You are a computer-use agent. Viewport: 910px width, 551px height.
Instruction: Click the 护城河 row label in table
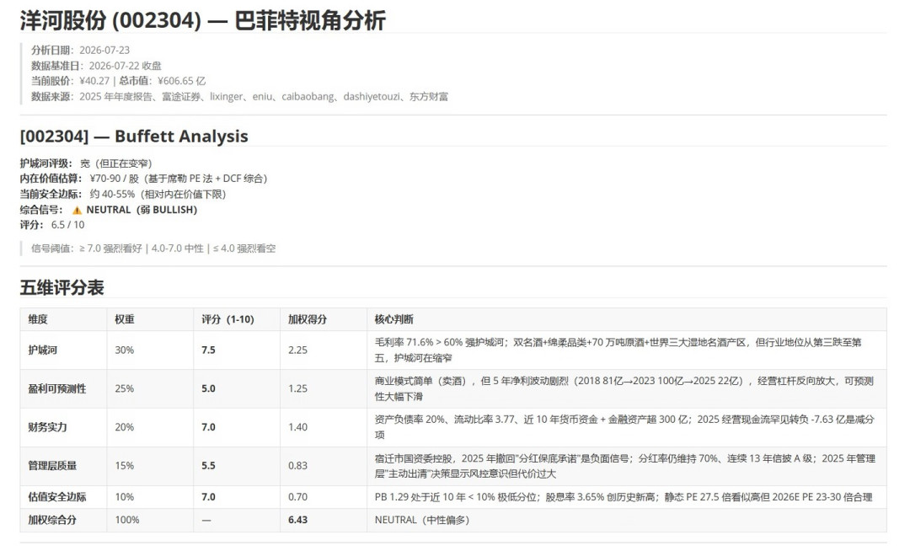(x=43, y=350)
